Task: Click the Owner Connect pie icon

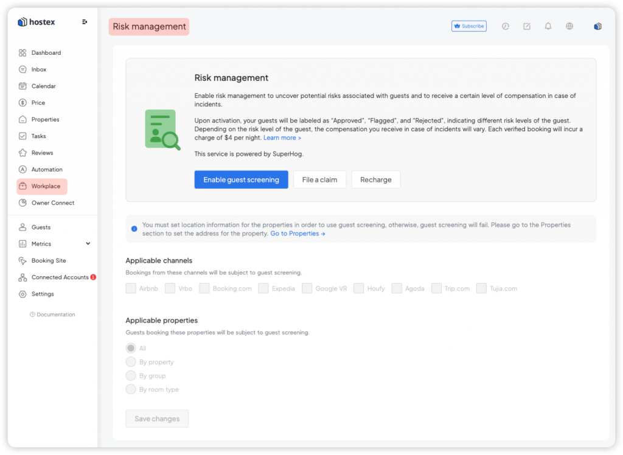Action: point(23,203)
